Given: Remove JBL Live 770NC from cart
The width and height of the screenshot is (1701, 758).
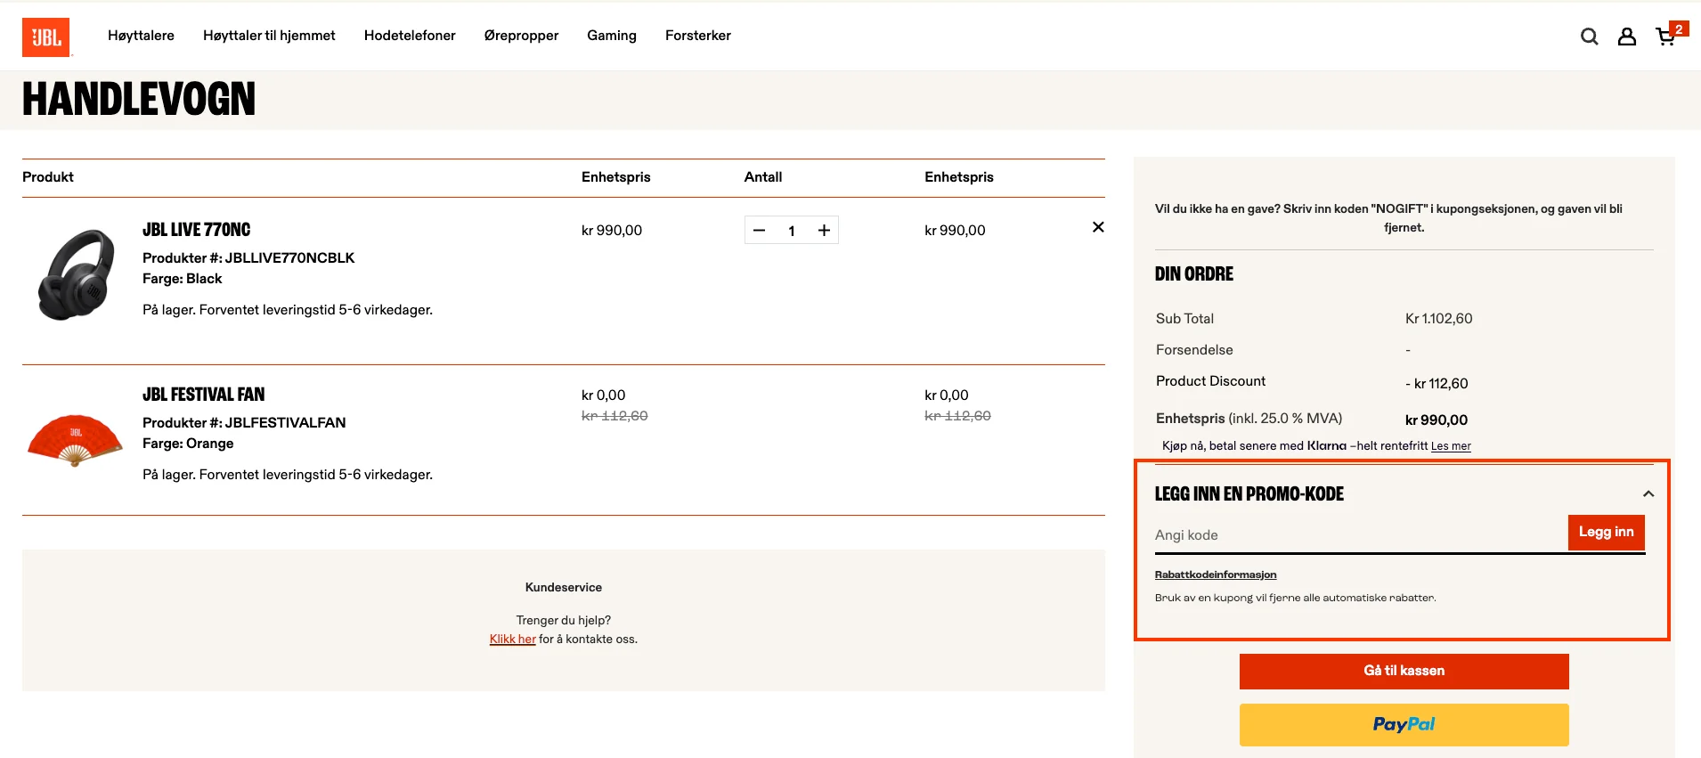Looking at the screenshot, I should 1098,227.
